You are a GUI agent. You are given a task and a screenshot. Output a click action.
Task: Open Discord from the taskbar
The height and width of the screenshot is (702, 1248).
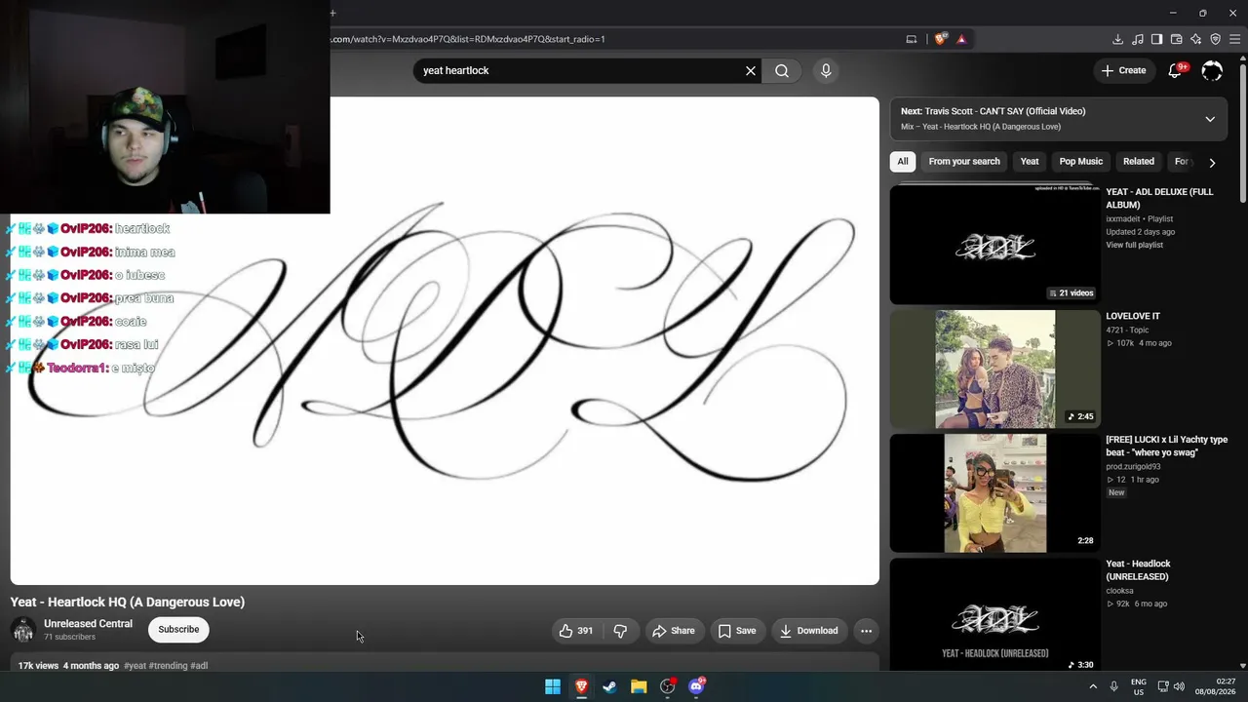[x=696, y=686]
